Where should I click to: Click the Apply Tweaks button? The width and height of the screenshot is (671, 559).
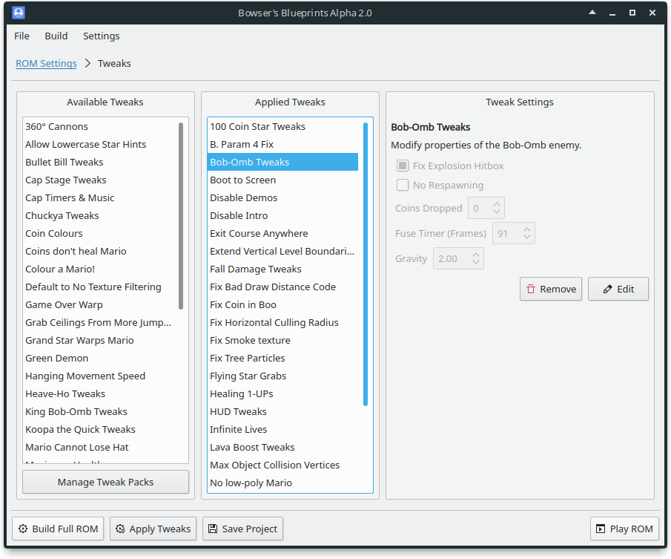(x=153, y=529)
